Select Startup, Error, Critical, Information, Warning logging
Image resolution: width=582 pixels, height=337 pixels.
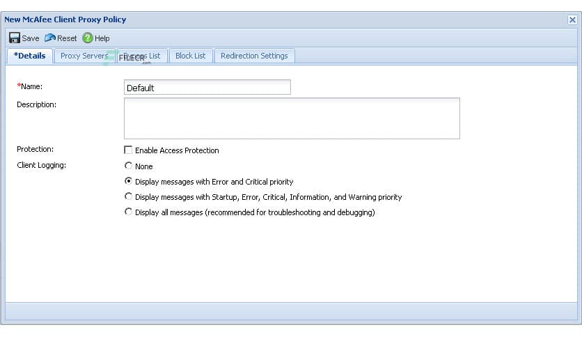pos(128,197)
